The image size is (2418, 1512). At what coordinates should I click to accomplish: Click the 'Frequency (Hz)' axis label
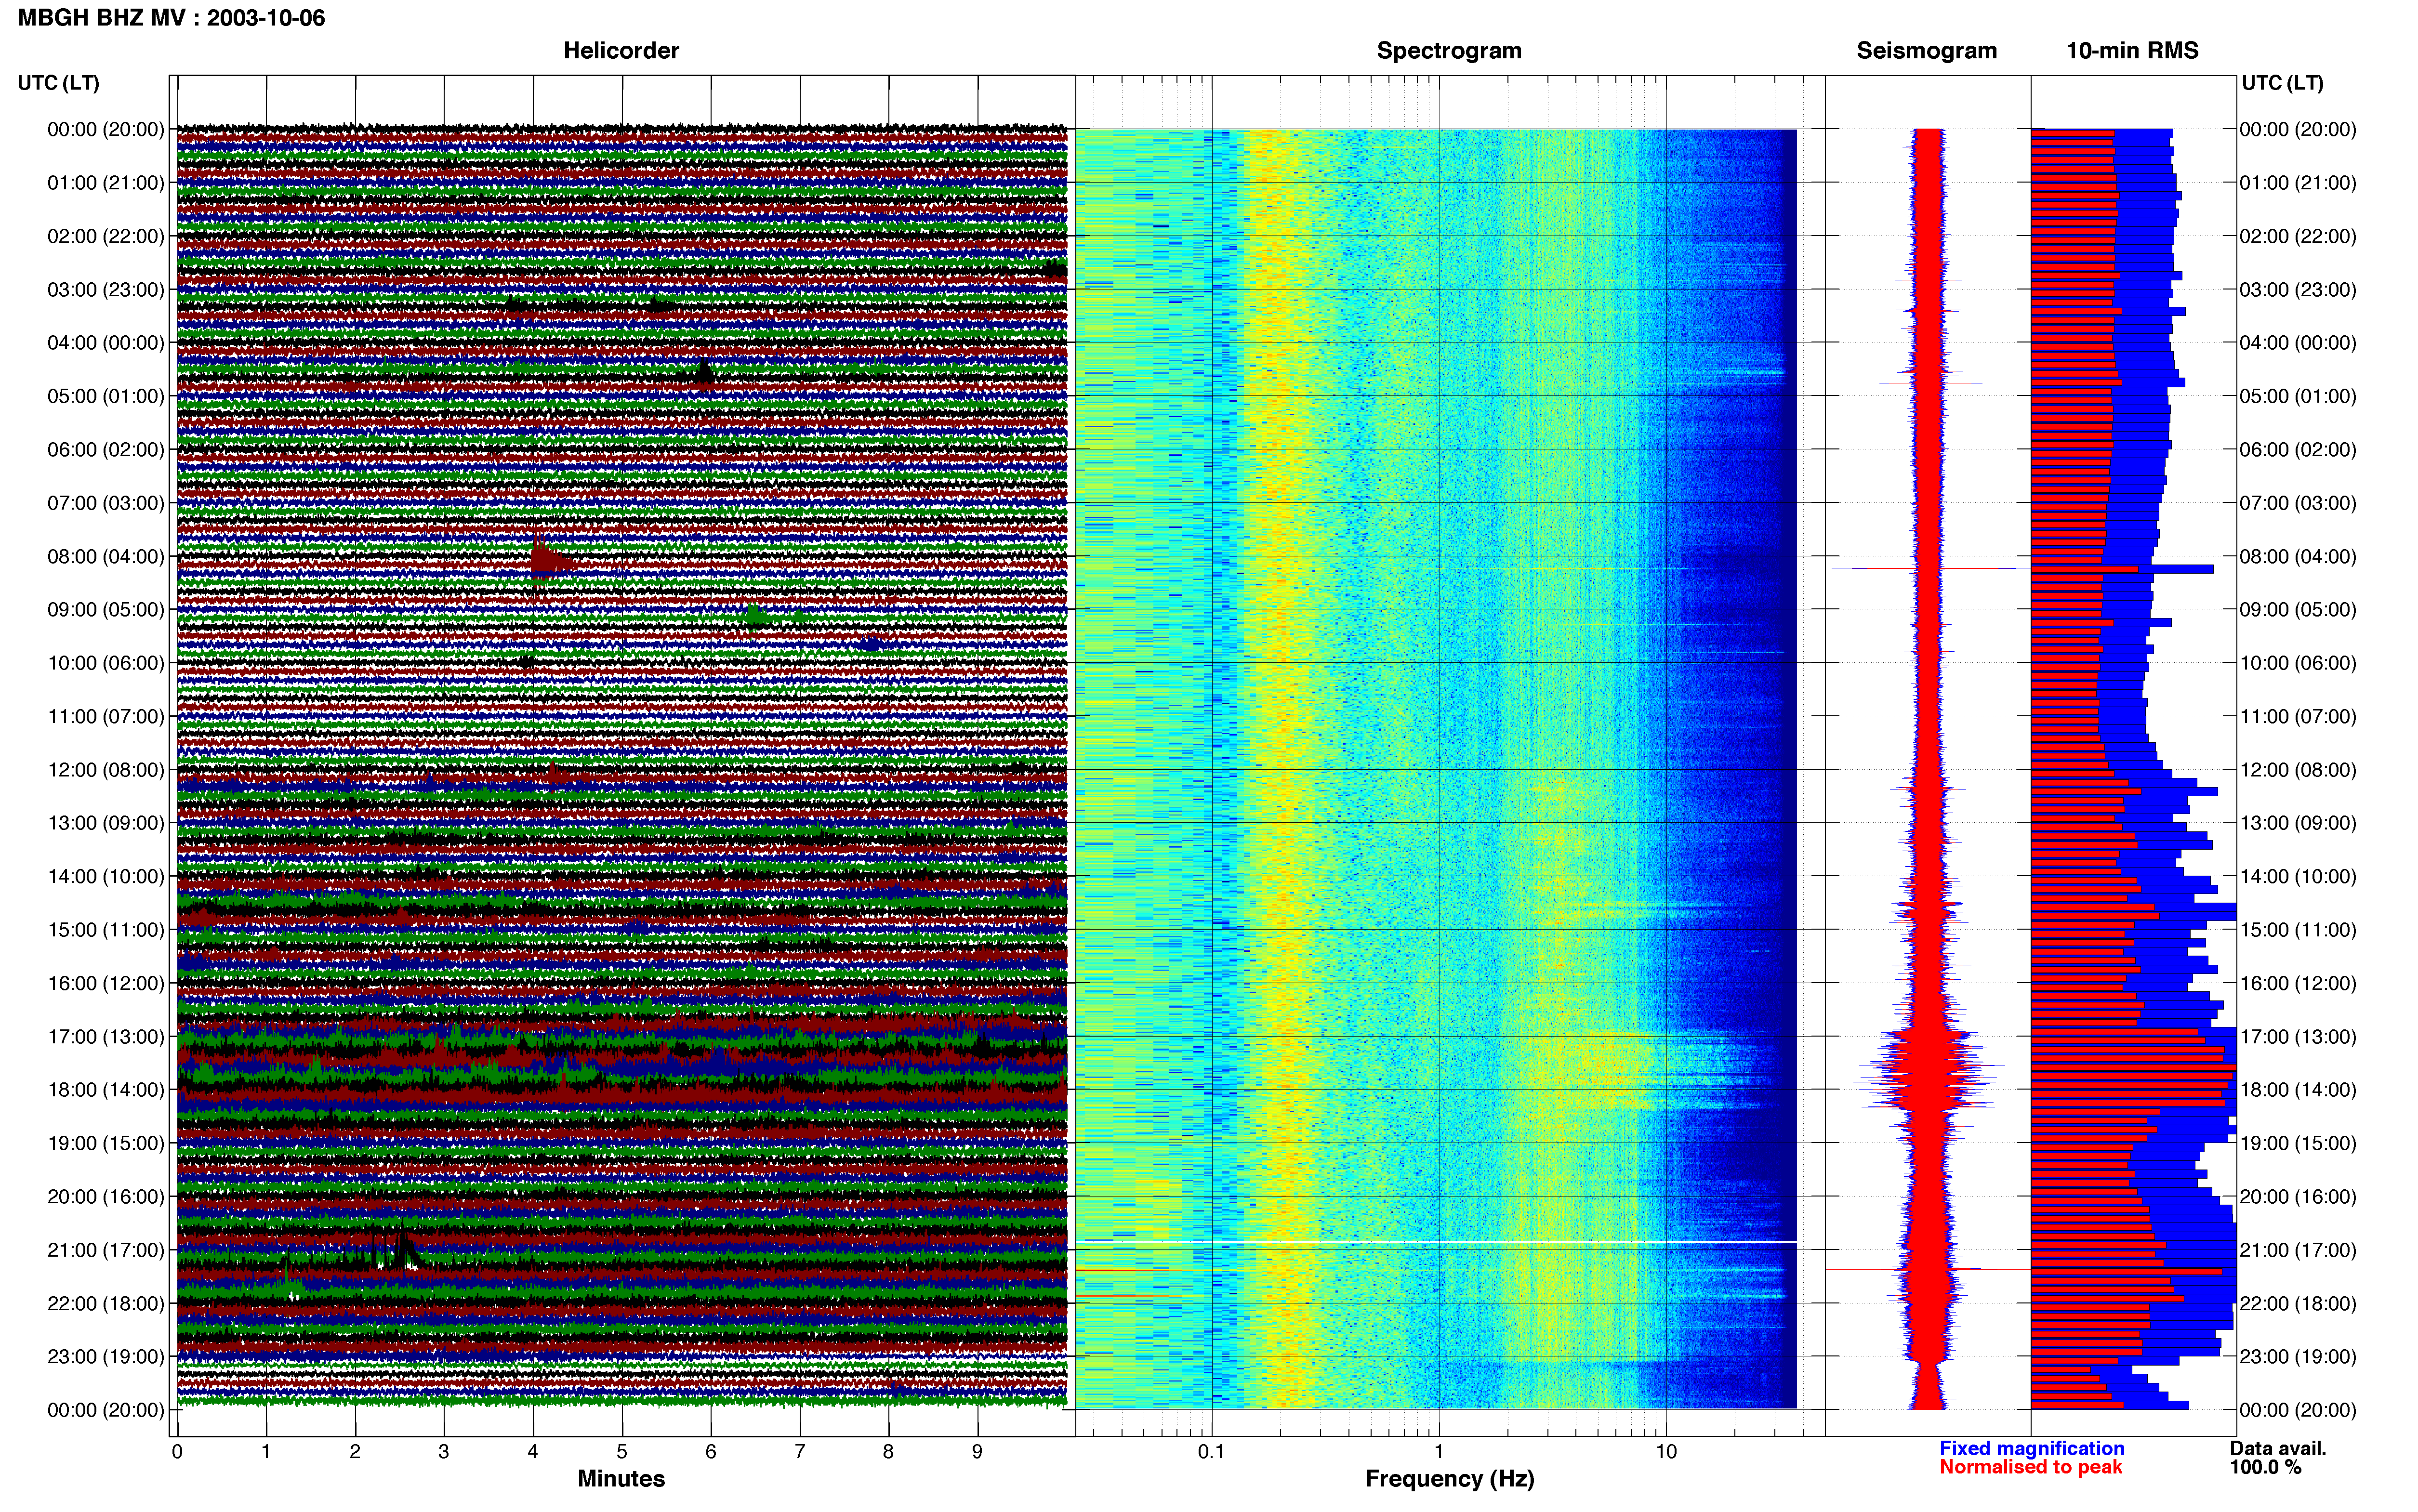(1449, 1478)
